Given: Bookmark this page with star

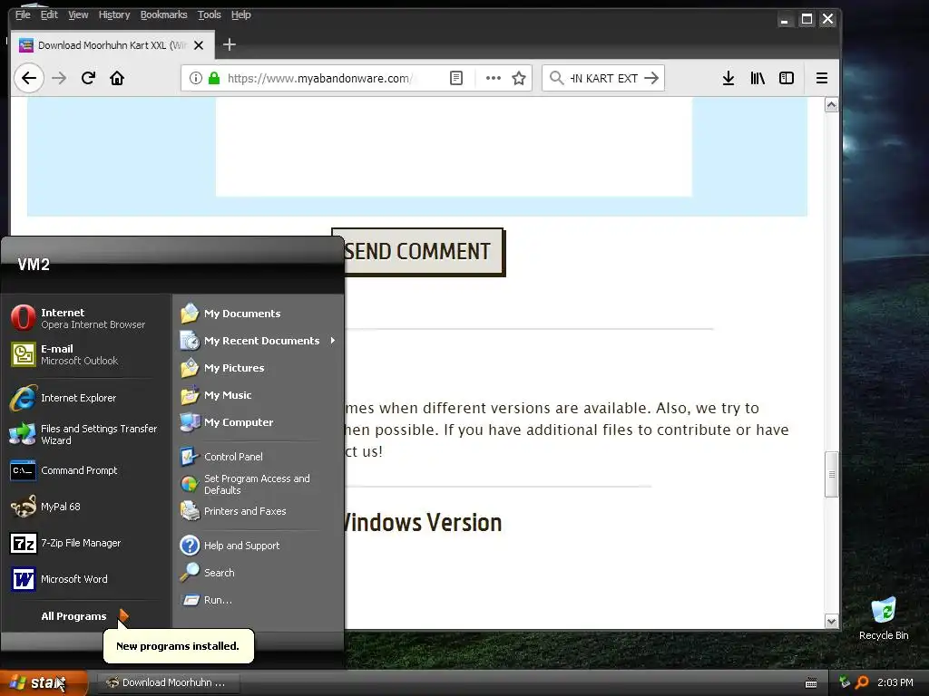Looking at the screenshot, I should (x=519, y=78).
